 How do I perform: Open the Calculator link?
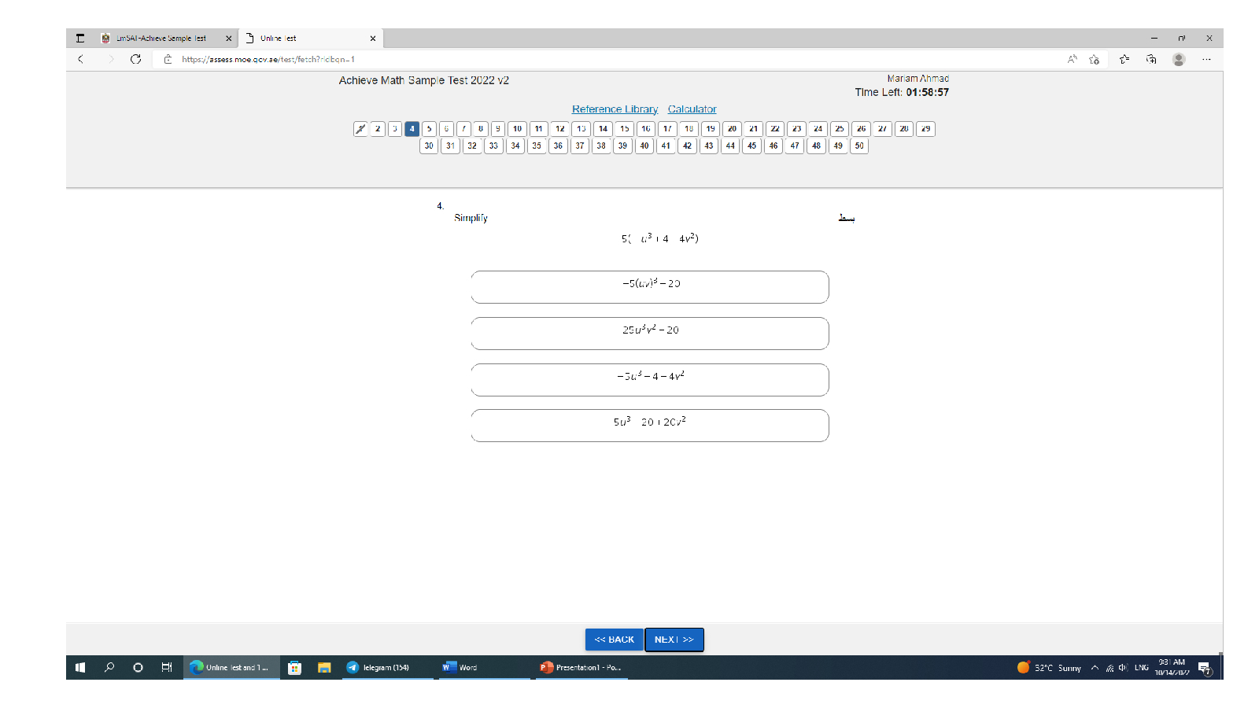coord(692,109)
